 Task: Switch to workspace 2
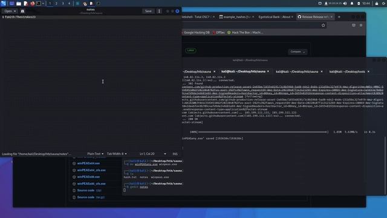coord(56,4)
